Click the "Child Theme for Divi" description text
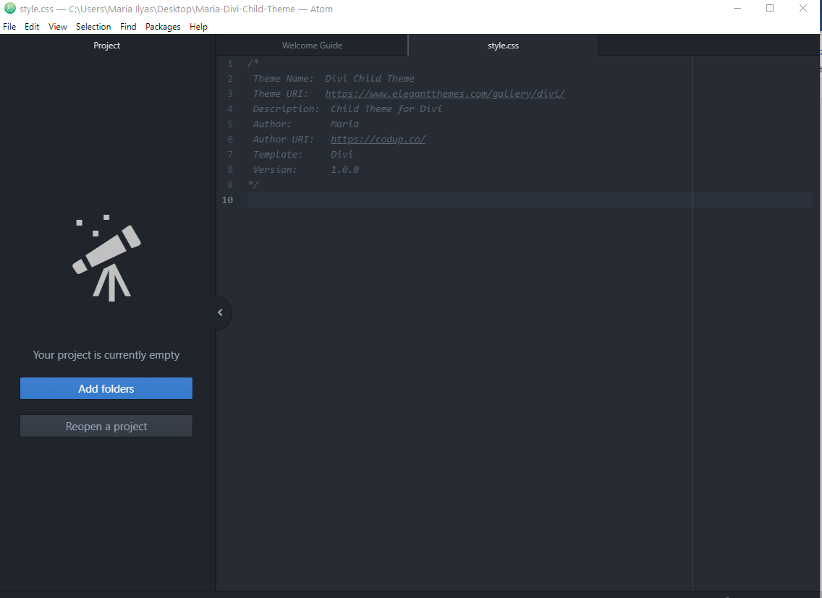Viewport: 822px width, 598px height. (386, 109)
